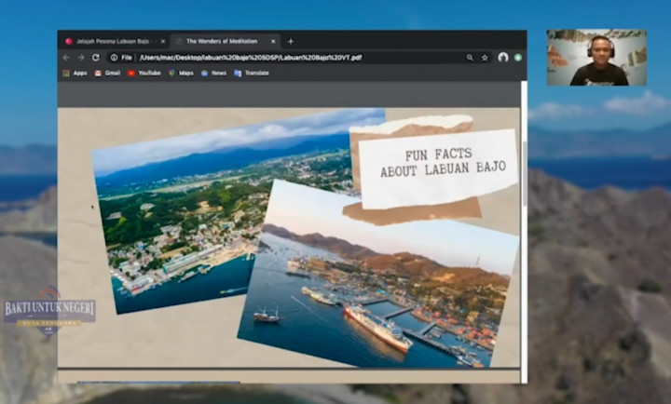Click the address bar file path

250,57
